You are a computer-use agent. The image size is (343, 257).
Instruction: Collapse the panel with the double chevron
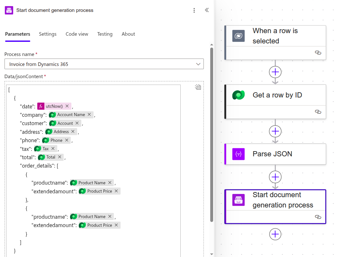click(x=207, y=10)
